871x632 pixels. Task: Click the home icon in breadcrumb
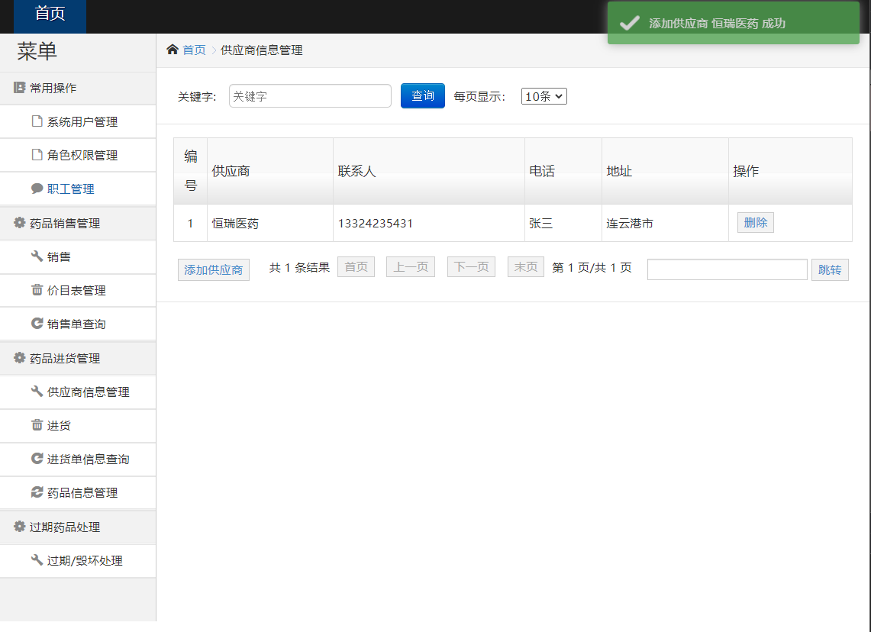click(173, 50)
